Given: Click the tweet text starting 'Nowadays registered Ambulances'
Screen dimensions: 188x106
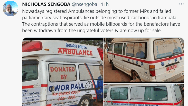Looking at the screenshot, I should coord(101,21).
